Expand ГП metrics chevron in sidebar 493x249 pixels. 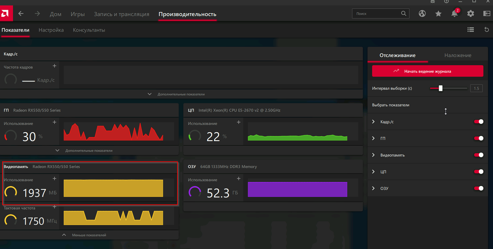coord(373,138)
